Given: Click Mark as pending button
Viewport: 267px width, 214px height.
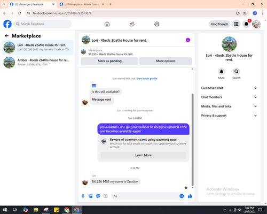Looking at the screenshot, I should pos(109,61).
